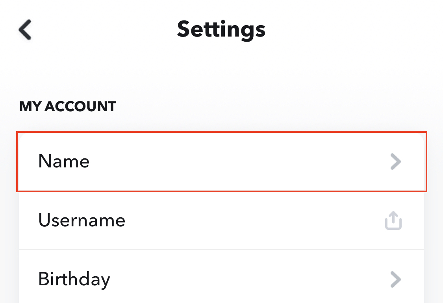Tap the share icon beside Username
The height and width of the screenshot is (303, 443).
[x=393, y=220]
